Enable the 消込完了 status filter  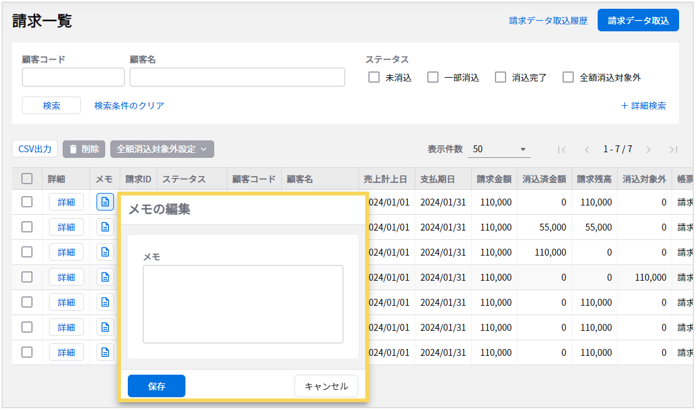click(501, 78)
